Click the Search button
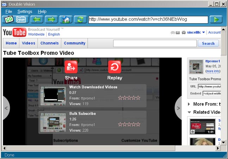228x159 pixels. 208,43
